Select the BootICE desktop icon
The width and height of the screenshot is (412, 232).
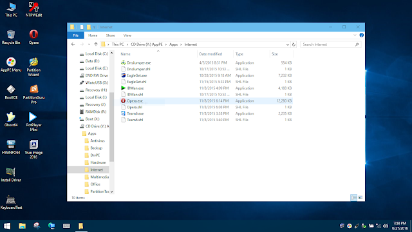pos(11,92)
